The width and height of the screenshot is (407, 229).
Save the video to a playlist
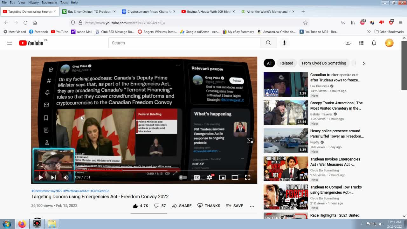[x=234, y=206]
